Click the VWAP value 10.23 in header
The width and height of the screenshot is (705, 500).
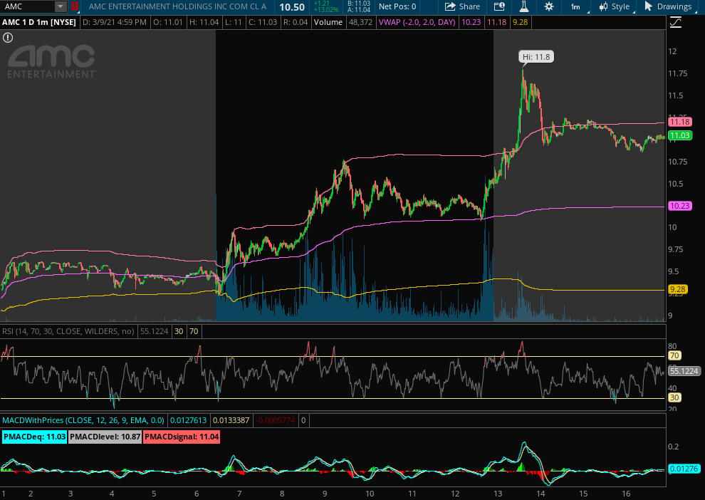click(x=471, y=22)
